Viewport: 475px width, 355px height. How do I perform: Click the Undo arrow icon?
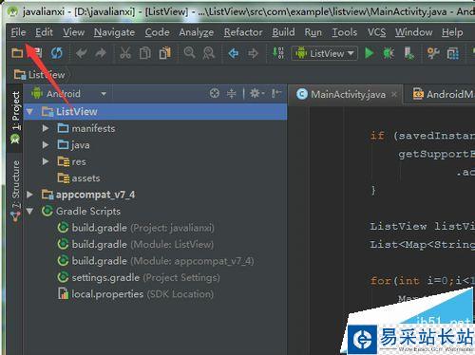tap(82, 53)
